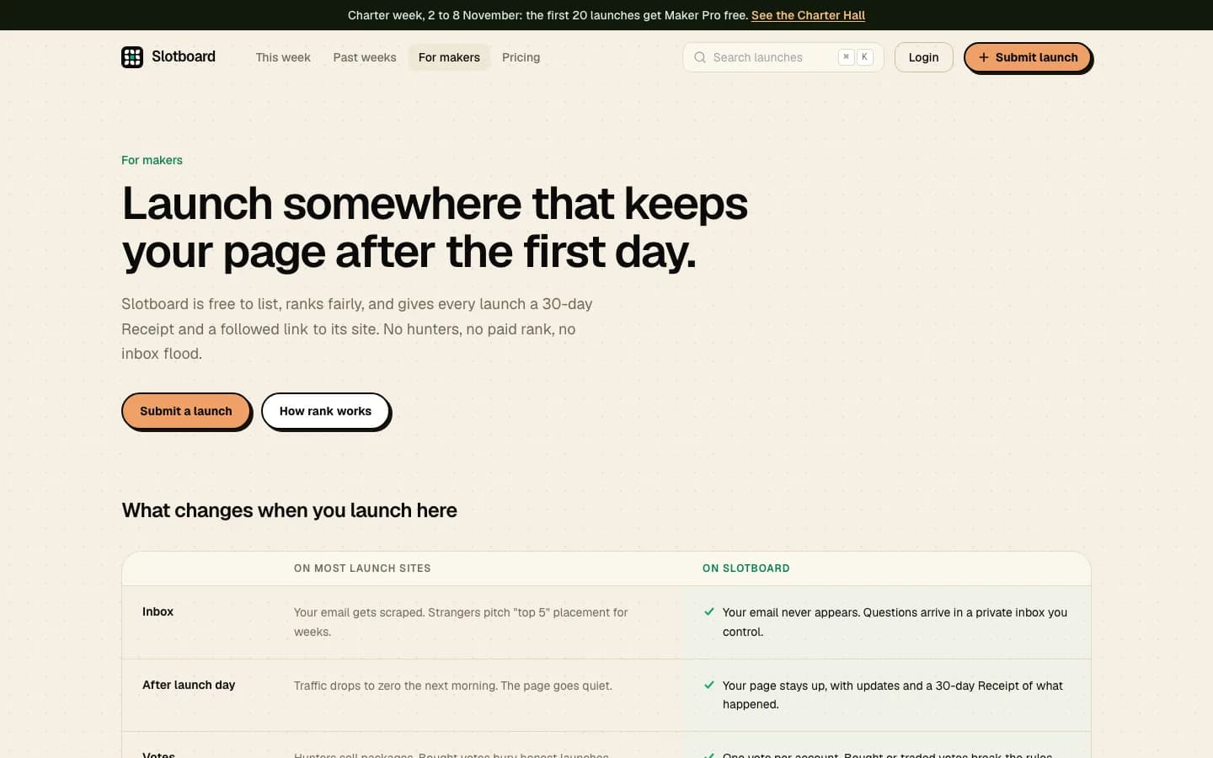Click the Launch somewhere that keeps headline
Image resolution: width=1213 pixels, height=758 pixels.
point(435,227)
